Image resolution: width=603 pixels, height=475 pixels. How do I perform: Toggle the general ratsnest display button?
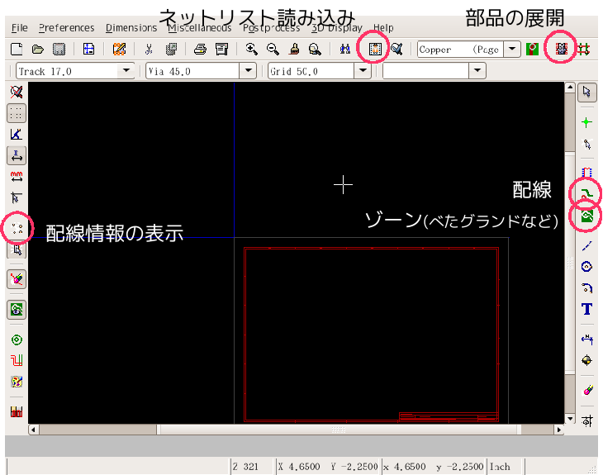tap(16, 224)
